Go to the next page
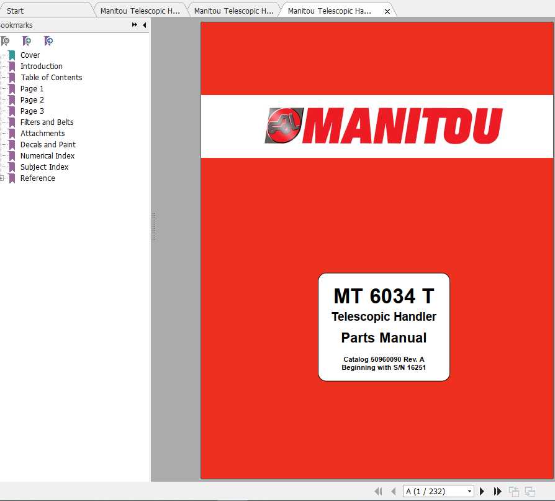Image resolution: width=555 pixels, height=501 pixels. [x=482, y=491]
